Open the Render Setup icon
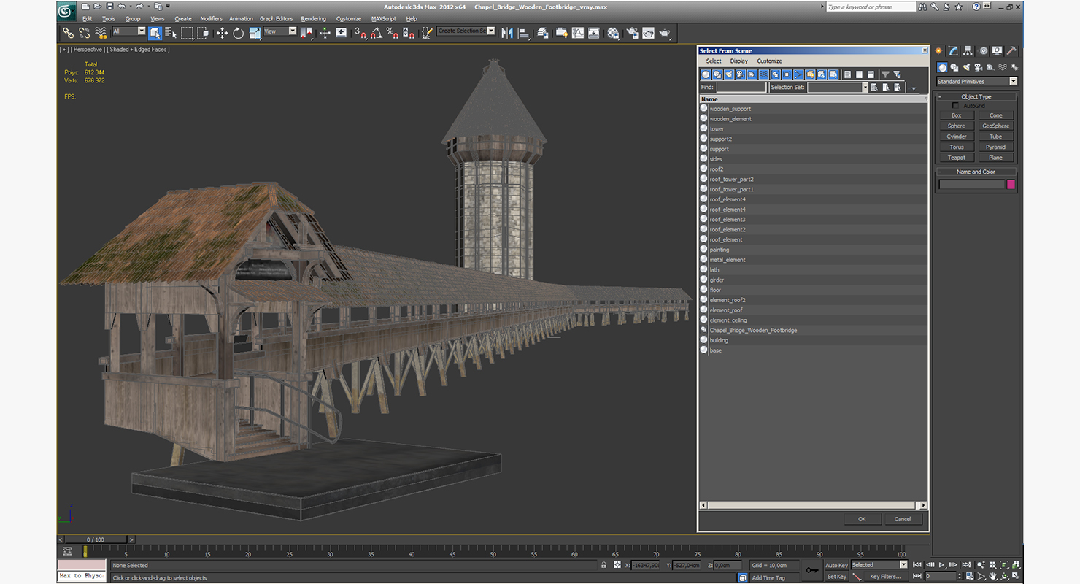 pyautogui.click(x=631, y=33)
